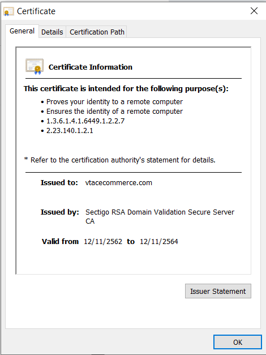Click the OID 1.3.6.1.4.1.6449.1.2.2.7 entry

(85, 121)
